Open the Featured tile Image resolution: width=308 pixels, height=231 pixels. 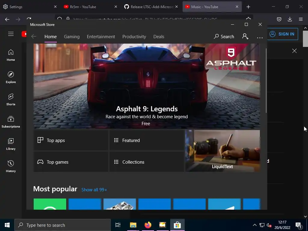tap(146, 140)
